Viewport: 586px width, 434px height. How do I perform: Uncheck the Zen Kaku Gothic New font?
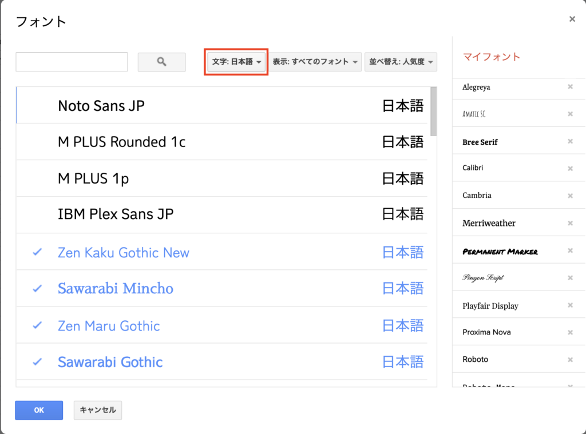pos(124,253)
